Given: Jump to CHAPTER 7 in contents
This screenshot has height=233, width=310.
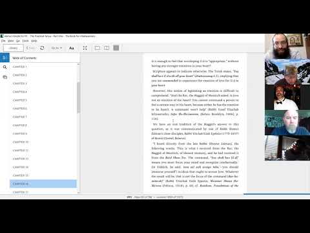Looking at the screenshot, I should (x=20, y=117).
